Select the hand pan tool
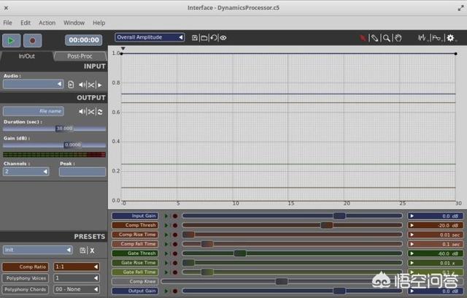 pos(398,37)
